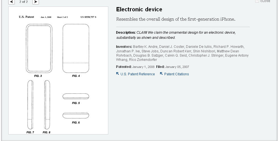Viewport: 278px width, 141px height.
Task: Close the patent viewer via CLOSE text
Action: tap(265, 1)
